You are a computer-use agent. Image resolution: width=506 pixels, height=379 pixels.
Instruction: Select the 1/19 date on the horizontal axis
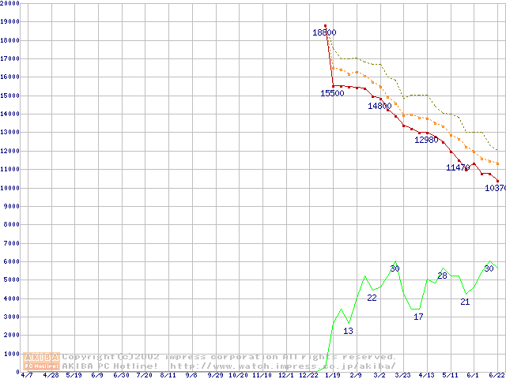(331, 375)
